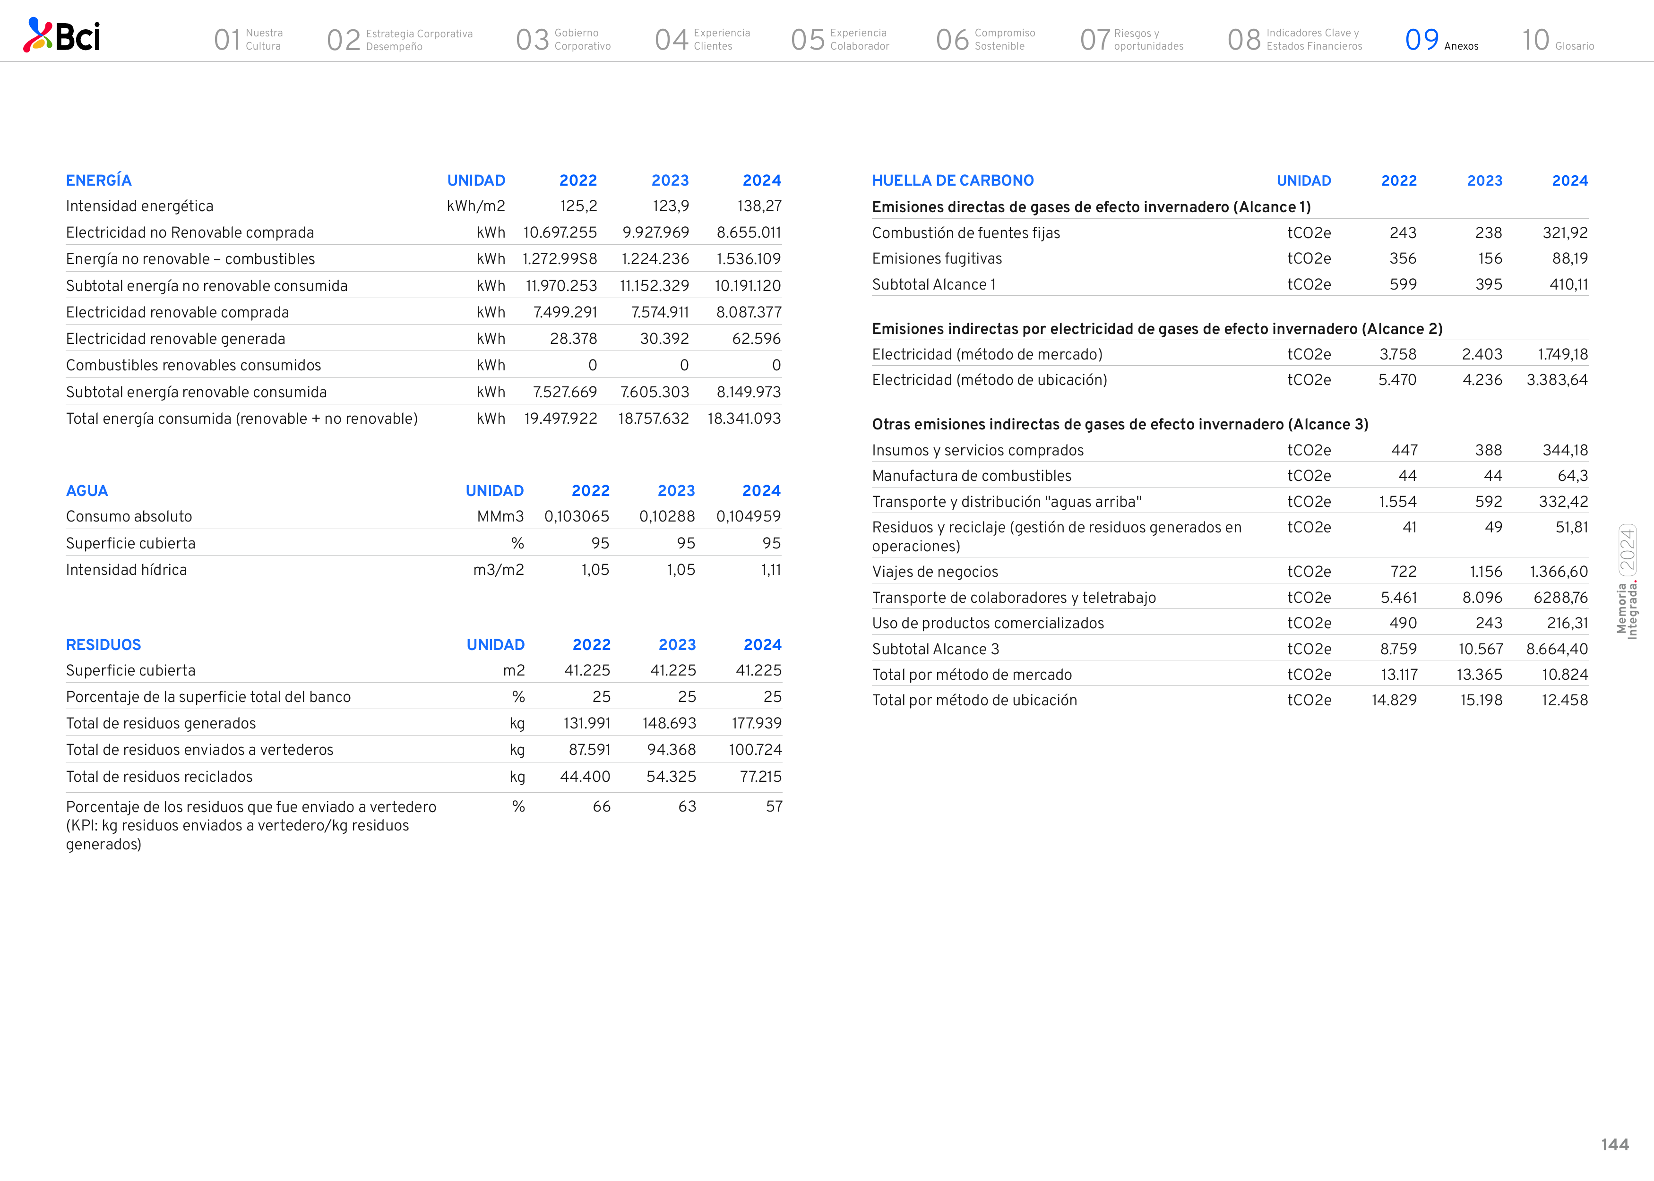The image size is (1654, 1181).
Task: Click the value 6288,76 for Transporte de colaboradores
Action: [1560, 598]
